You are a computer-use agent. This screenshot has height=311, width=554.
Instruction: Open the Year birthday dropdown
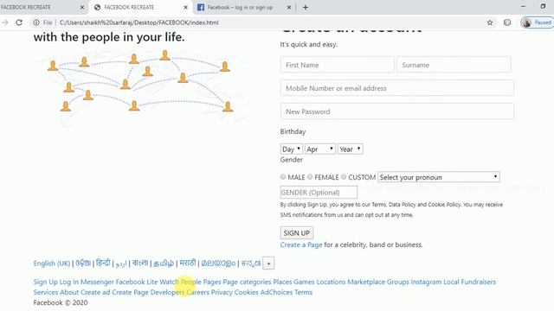(x=350, y=149)
